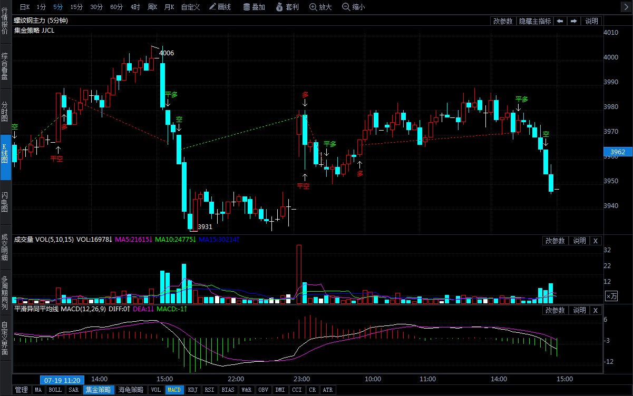
Task: Switch to 4时 period
Action: pos(135,7)
